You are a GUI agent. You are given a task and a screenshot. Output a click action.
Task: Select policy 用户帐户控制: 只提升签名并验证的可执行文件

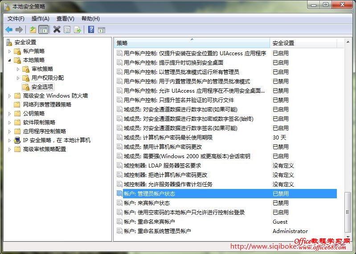coord(179,100)
